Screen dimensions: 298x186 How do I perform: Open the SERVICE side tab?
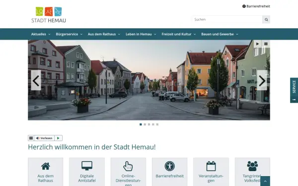pyautogui.click(x=294, y=90)
